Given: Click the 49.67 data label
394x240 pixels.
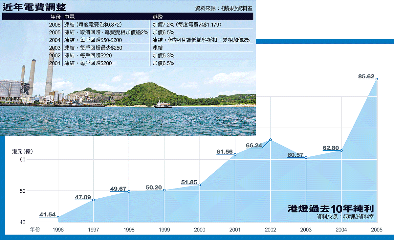Looking at the screenshot, I should tap(119, 189).
